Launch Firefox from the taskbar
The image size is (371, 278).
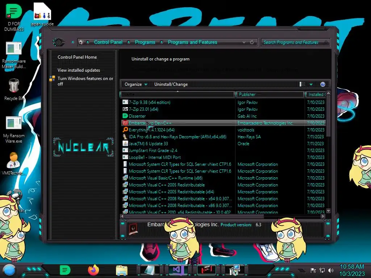tap(93, 270)
